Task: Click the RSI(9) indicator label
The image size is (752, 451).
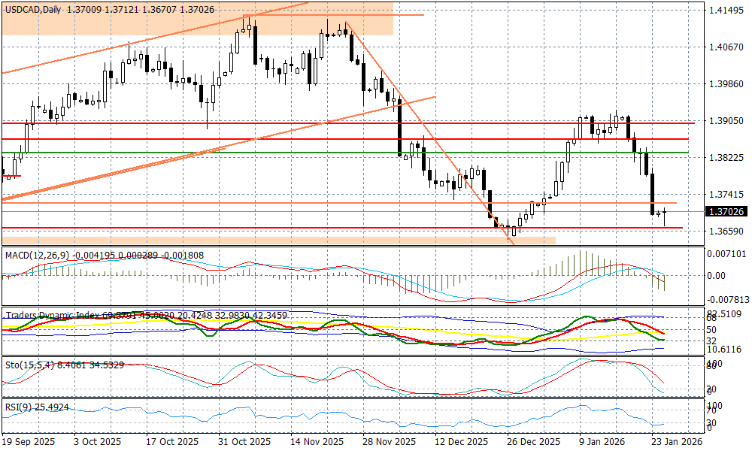Action: 20,408
